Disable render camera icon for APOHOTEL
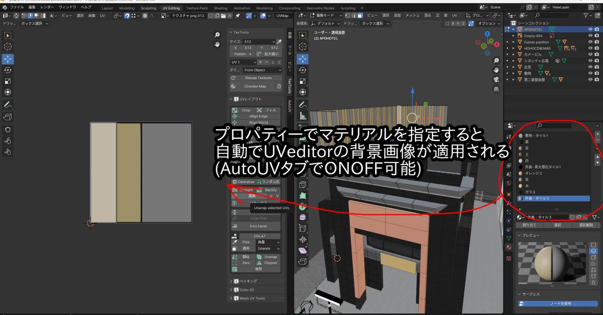 point(597,29)
